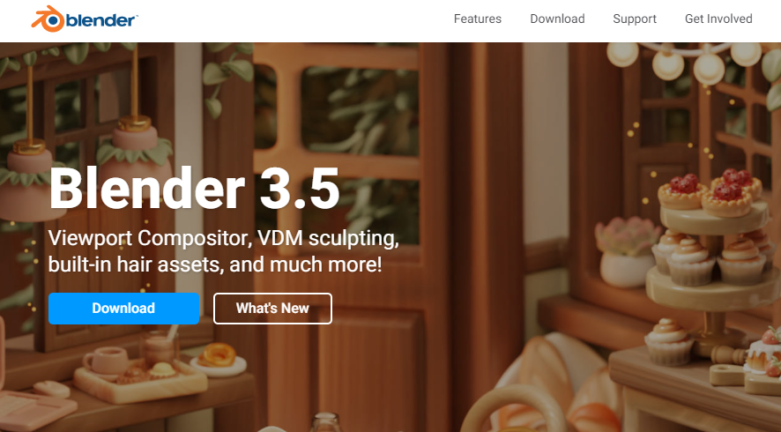Open the Features menu item
781x432 pixels.
[x=477, y=19]
